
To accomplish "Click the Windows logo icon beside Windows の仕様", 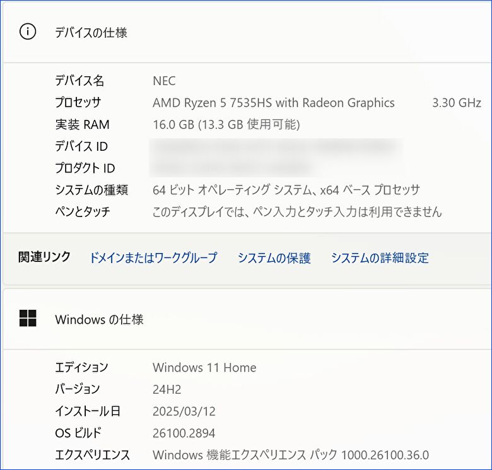I will (x=28, y=318).
